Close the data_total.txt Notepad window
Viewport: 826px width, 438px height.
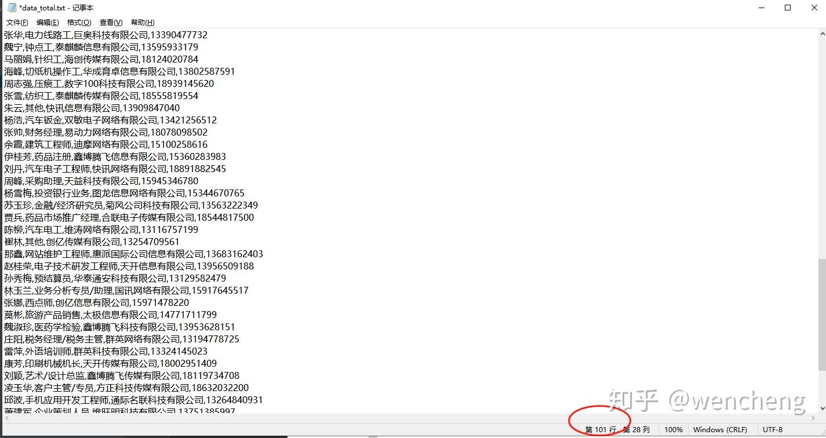point(813,8)
